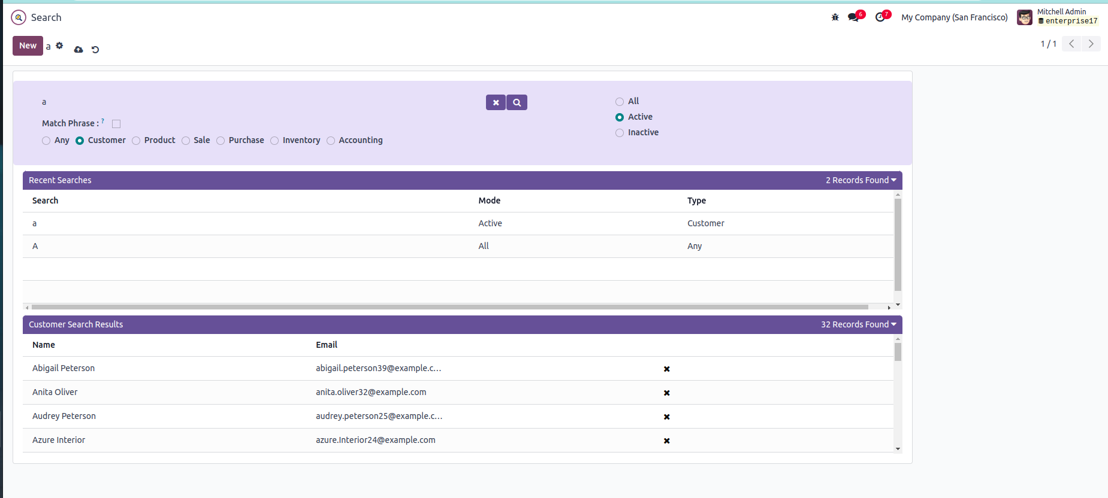Toggle the Match Phrase checkbox
Viewport: 1108px width, 498px height.
pos(116,124)
